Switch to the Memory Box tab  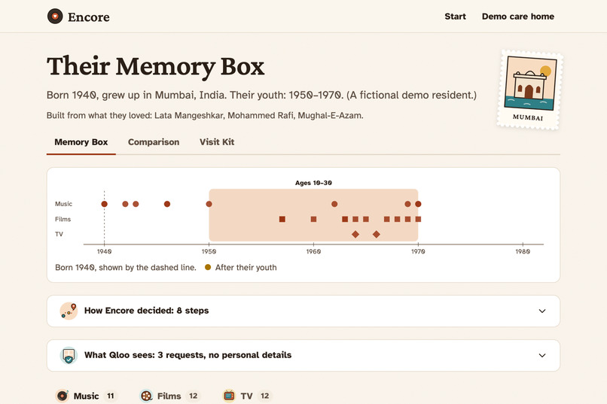(x=81, y=142)
